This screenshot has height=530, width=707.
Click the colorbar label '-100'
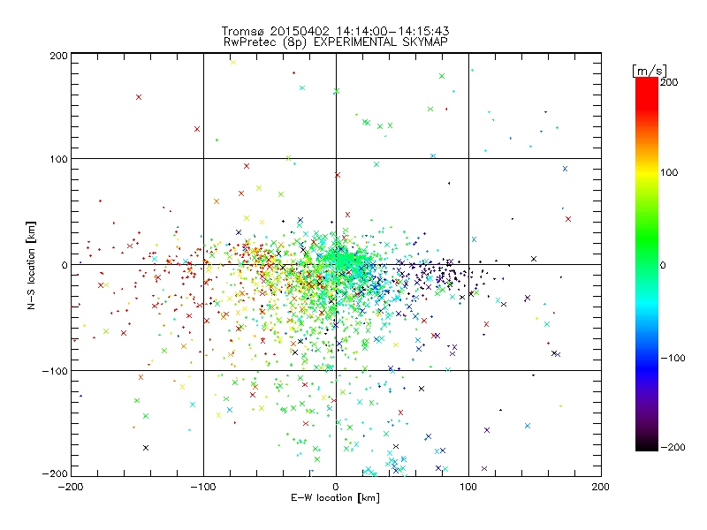pyautogui.click(x=673, y=358)
